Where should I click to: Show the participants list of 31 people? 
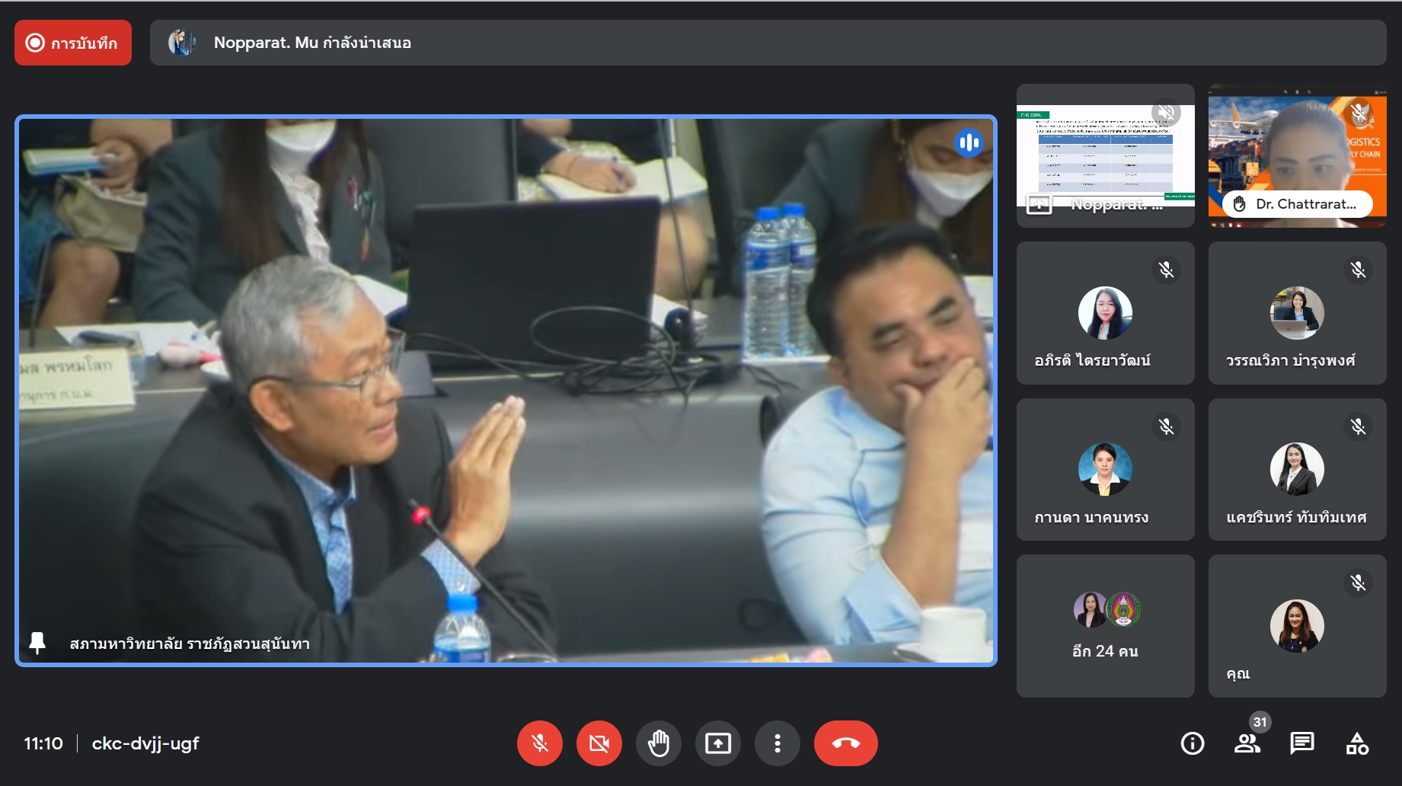click(x=1247, y=743)
